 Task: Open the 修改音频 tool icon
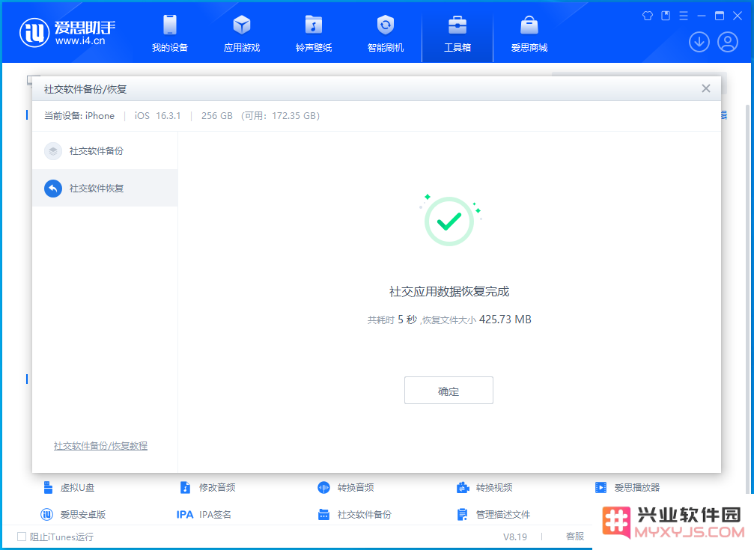click(185, 487)
